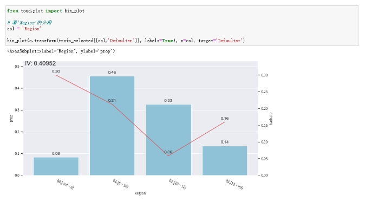This screenshot has height=208, width=365.
Task: Click the x-axis tick 01.[6 ~ 10)
Action: [121, 184]
